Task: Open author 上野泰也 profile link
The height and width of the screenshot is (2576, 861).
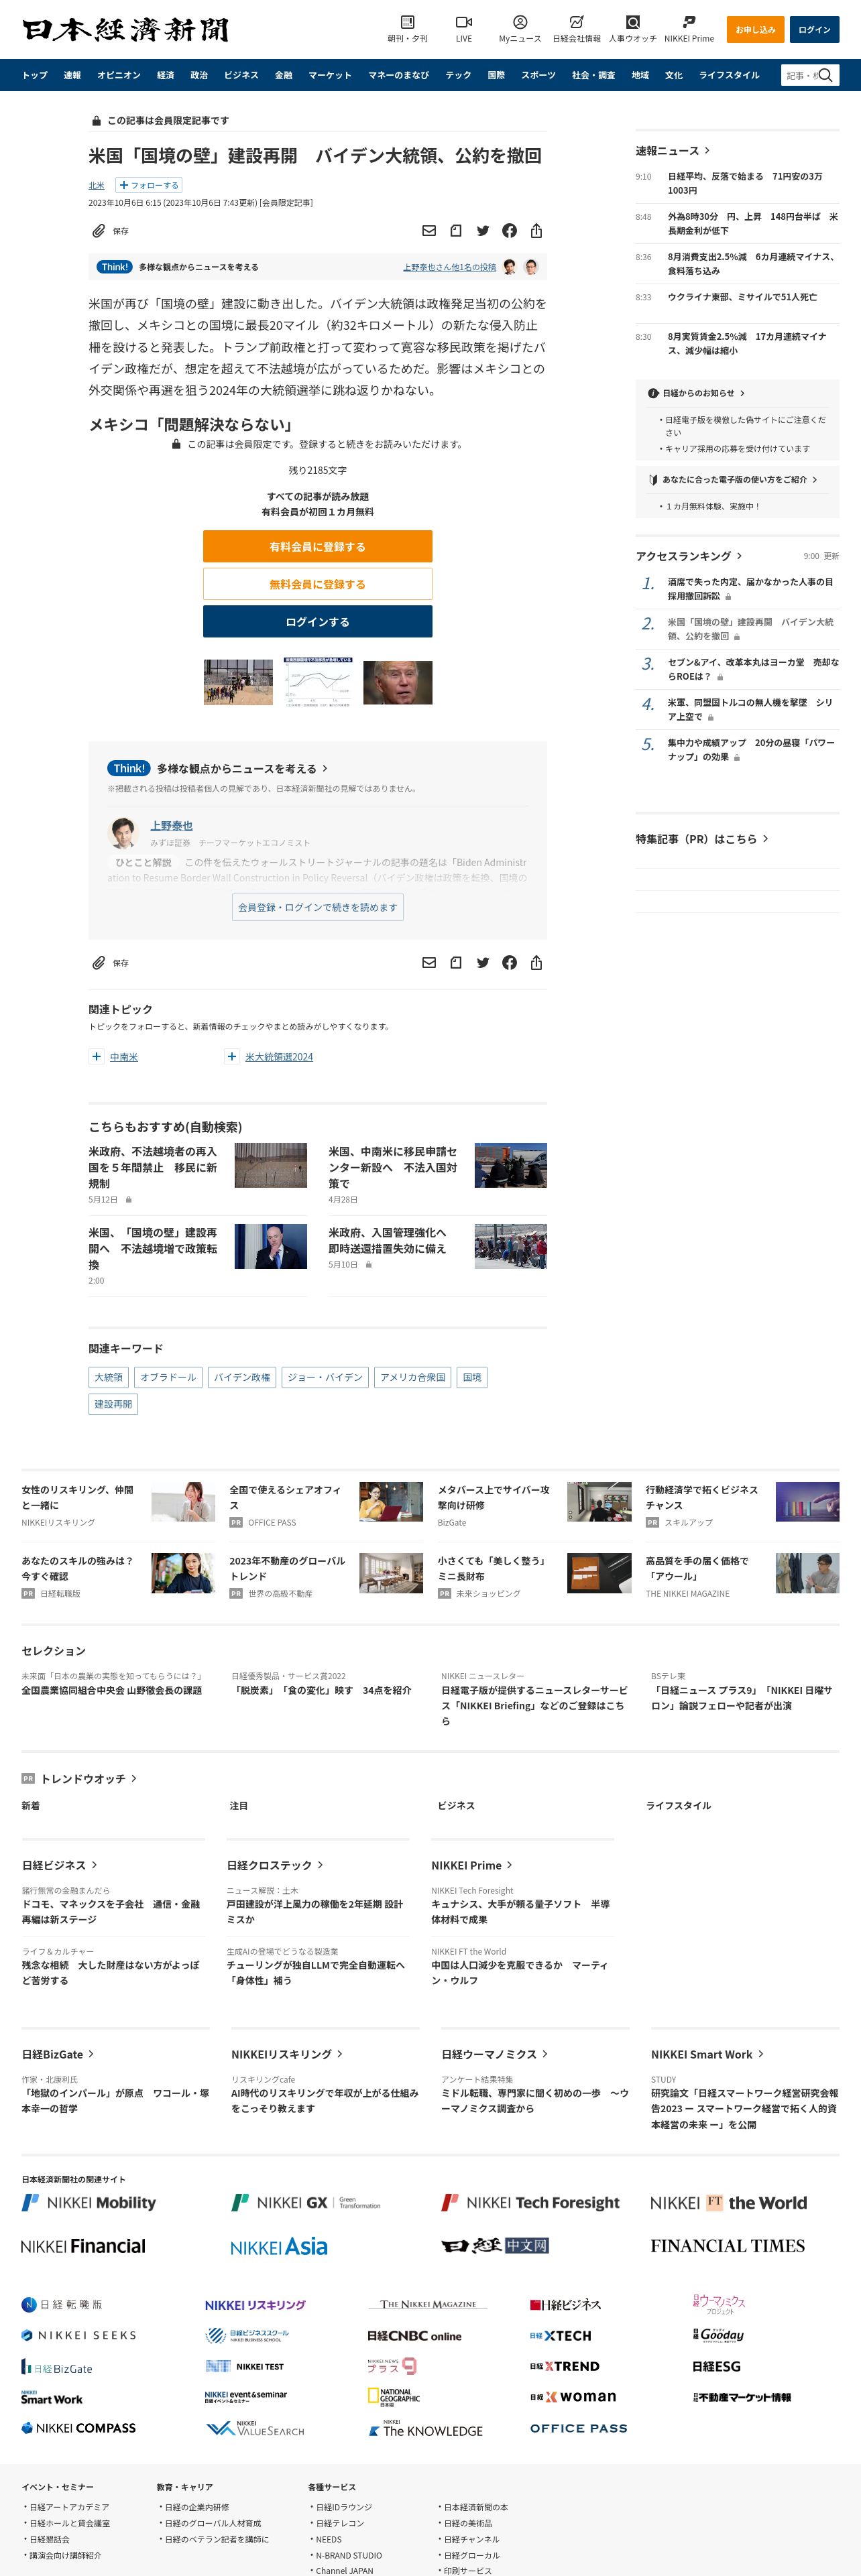Action: click(171, 825)
